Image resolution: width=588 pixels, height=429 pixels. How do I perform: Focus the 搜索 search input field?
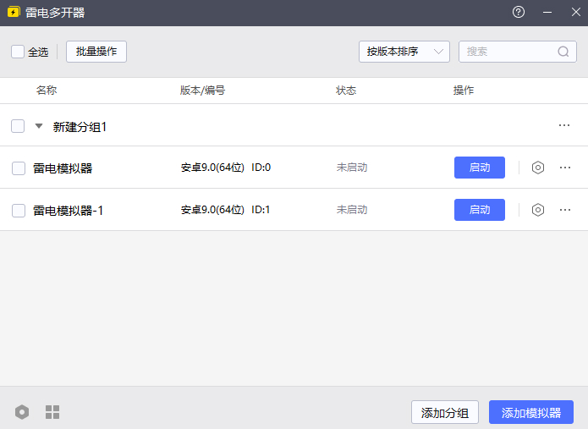pyautogui.click(x=508, y=52)
